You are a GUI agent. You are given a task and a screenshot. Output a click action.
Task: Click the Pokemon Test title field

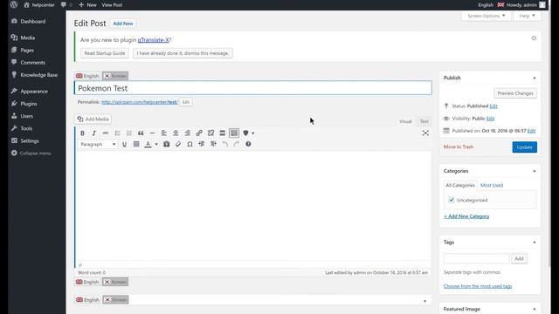point(252,88)
